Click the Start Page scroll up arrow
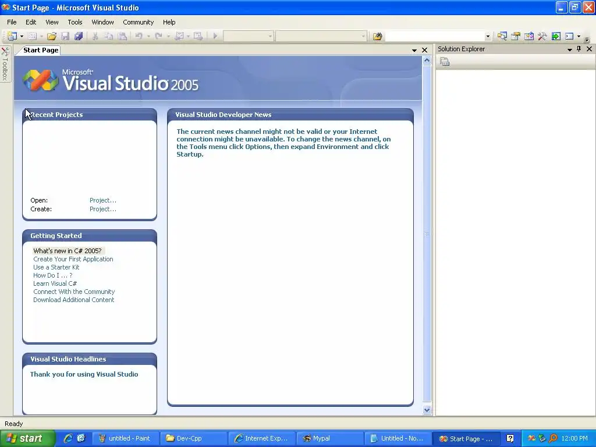 [427, 61]
